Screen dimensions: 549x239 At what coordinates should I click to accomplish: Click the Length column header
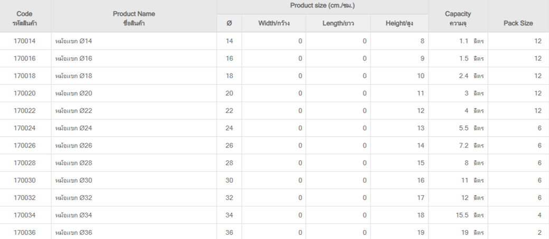click(x=337, y=23)
